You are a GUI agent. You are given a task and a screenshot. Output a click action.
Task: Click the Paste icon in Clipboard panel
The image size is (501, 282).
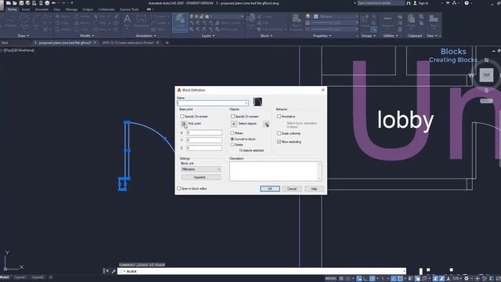point(412,21)
